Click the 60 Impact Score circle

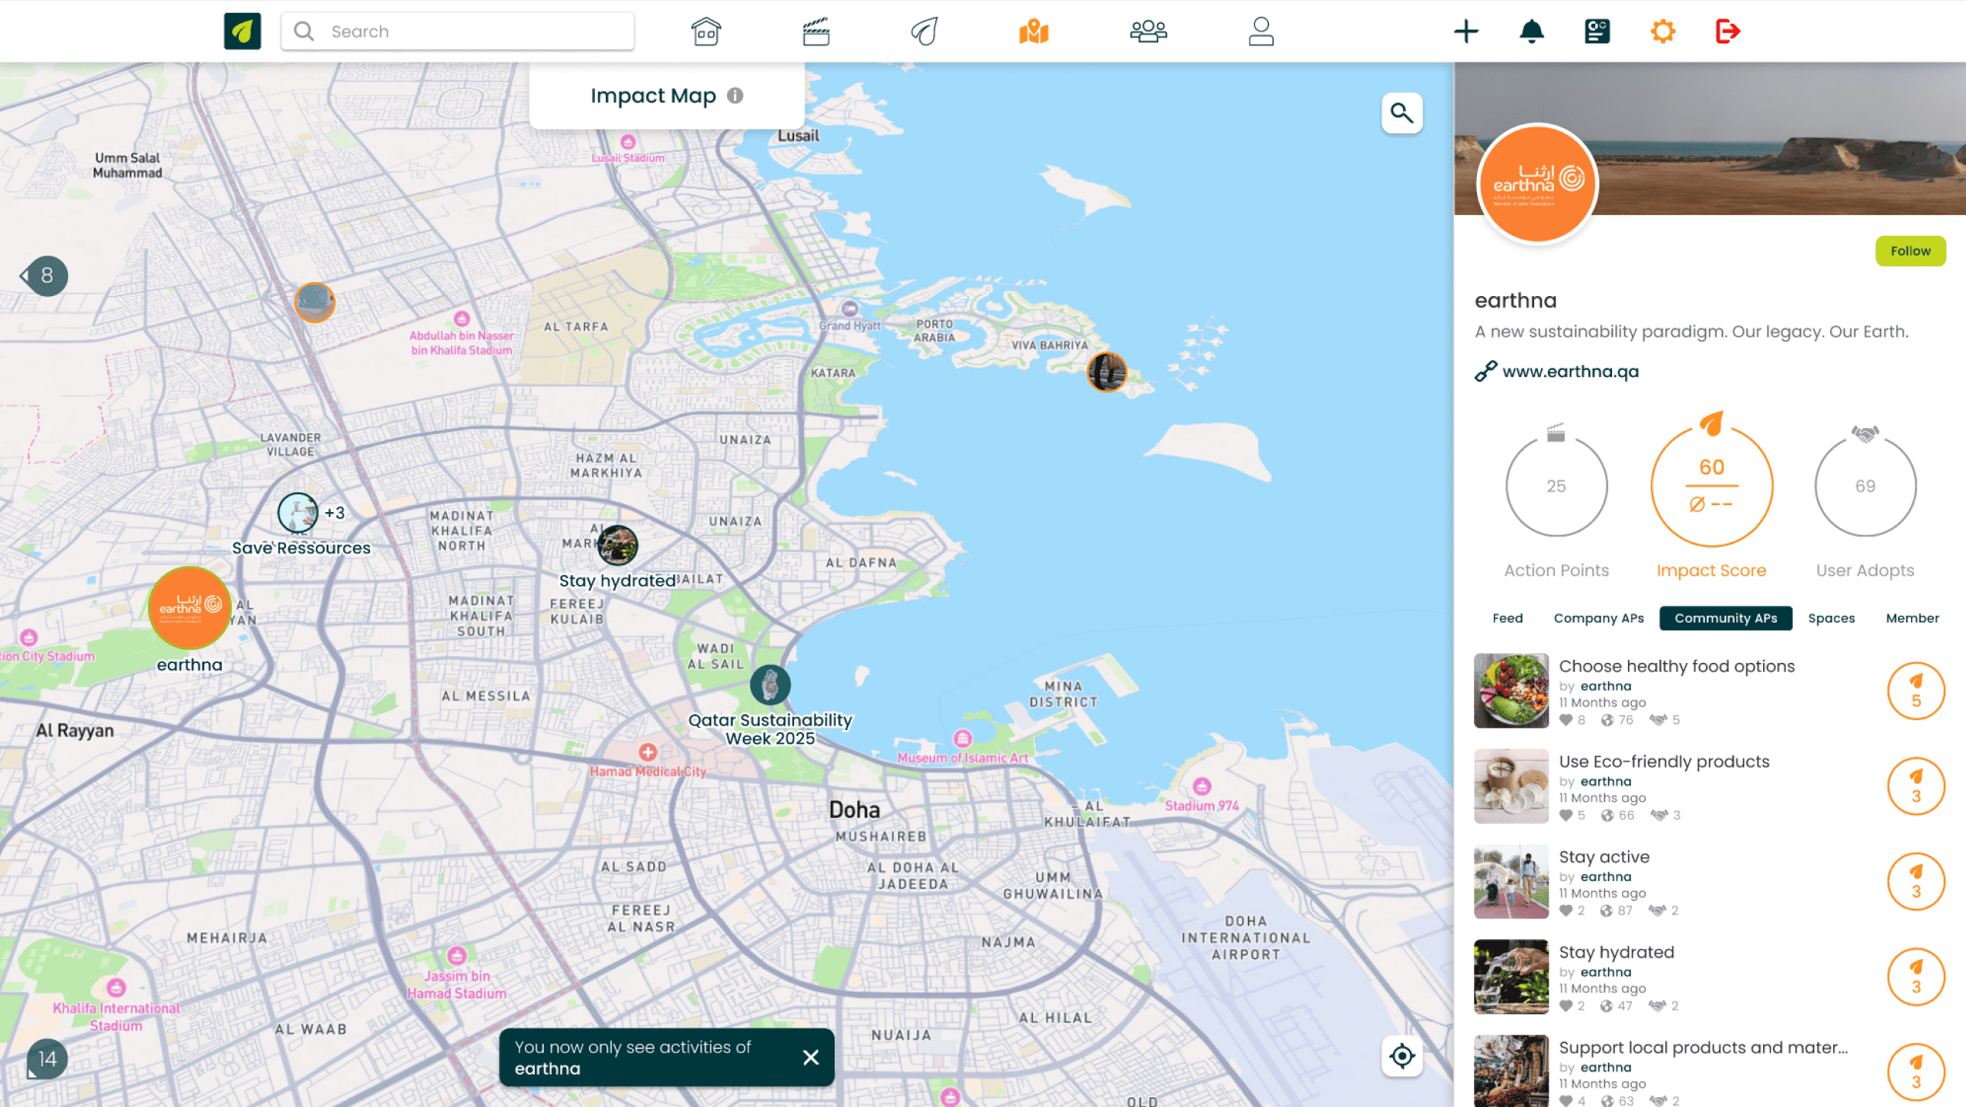click(x=1711, y=486)
